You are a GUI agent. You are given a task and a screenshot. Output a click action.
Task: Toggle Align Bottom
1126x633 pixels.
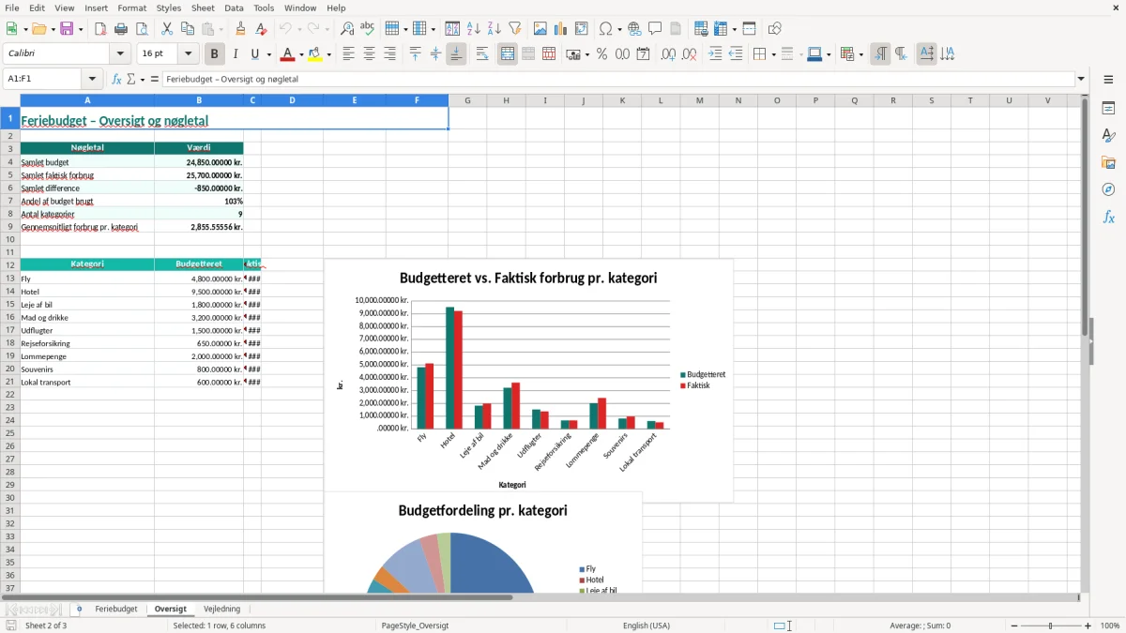point(456,54)
